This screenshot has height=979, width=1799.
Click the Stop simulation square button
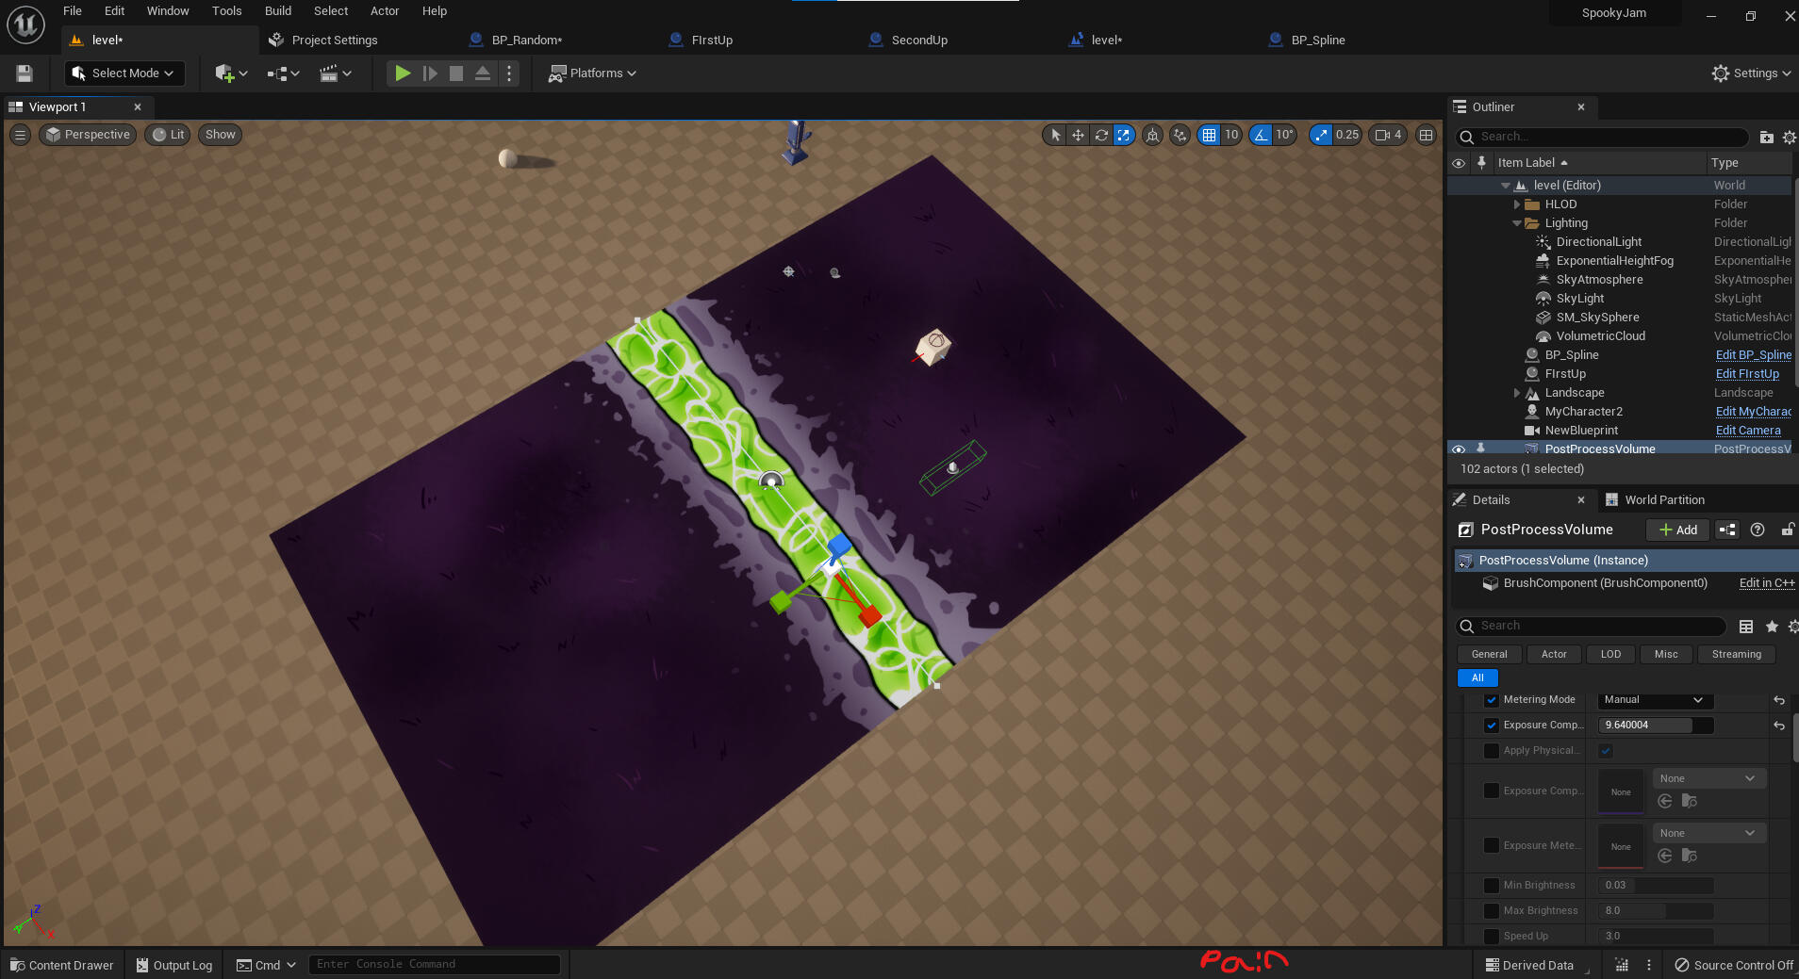coord(456,73)
